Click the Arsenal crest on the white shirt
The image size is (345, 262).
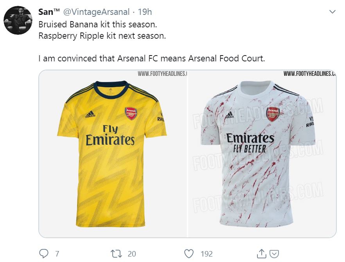pyautogui.click(x=273, y=113)
